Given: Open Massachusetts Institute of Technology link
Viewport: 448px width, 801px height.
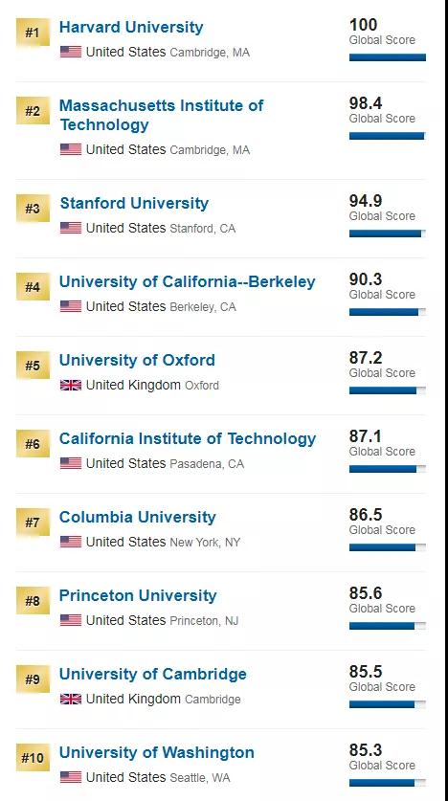Looking at the screenshot, I should click(x=162, y=115).
